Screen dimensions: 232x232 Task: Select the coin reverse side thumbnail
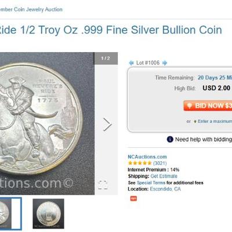pos(48,213)
